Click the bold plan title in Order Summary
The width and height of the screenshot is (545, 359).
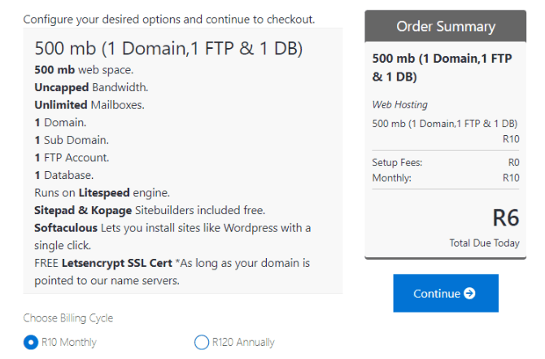pos(442,67)
